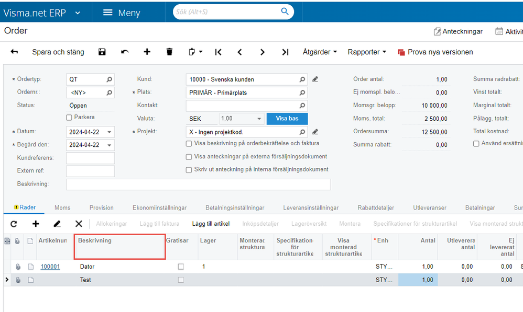523x312 pixels.
Task: Edit project with pencil icon next to Projekt
Action: pos(315,132)
